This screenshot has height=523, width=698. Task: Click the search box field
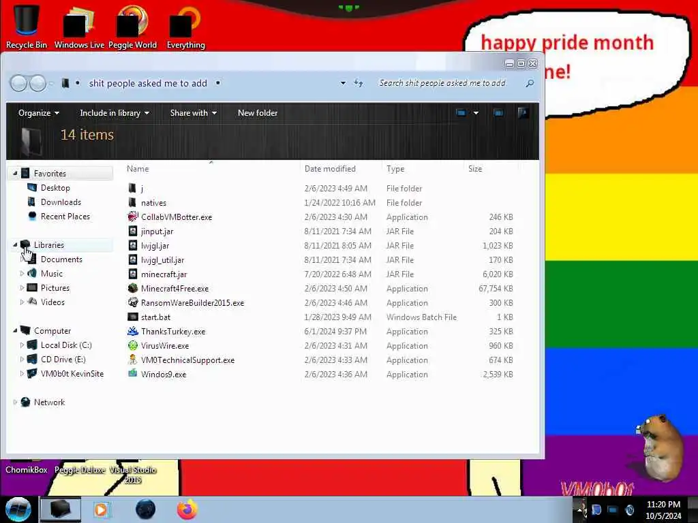pos(455,83)
